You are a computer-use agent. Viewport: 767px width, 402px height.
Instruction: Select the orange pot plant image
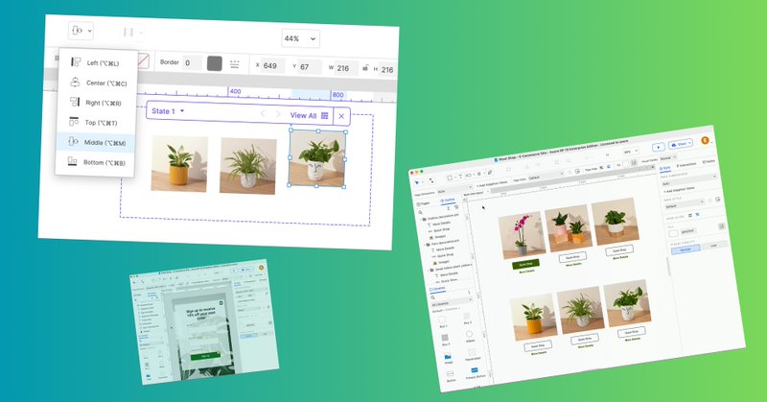pyautogui.click(x=179, y=163)
